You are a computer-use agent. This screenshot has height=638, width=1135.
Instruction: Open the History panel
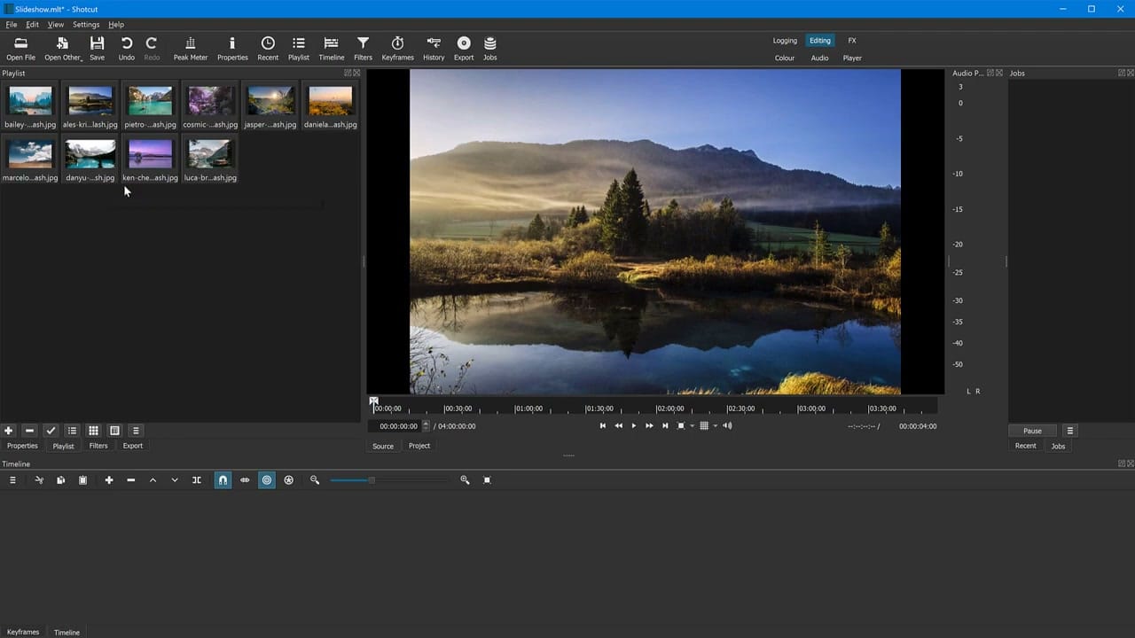(434, 48)
